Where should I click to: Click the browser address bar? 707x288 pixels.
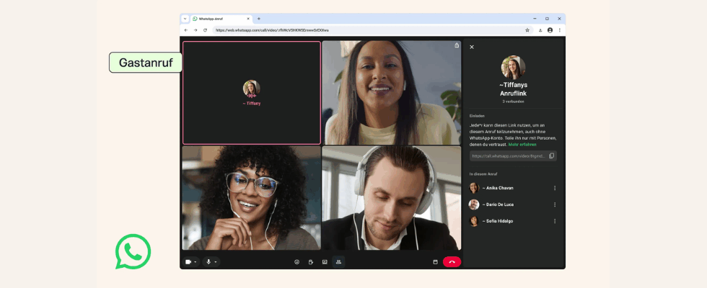372,30
